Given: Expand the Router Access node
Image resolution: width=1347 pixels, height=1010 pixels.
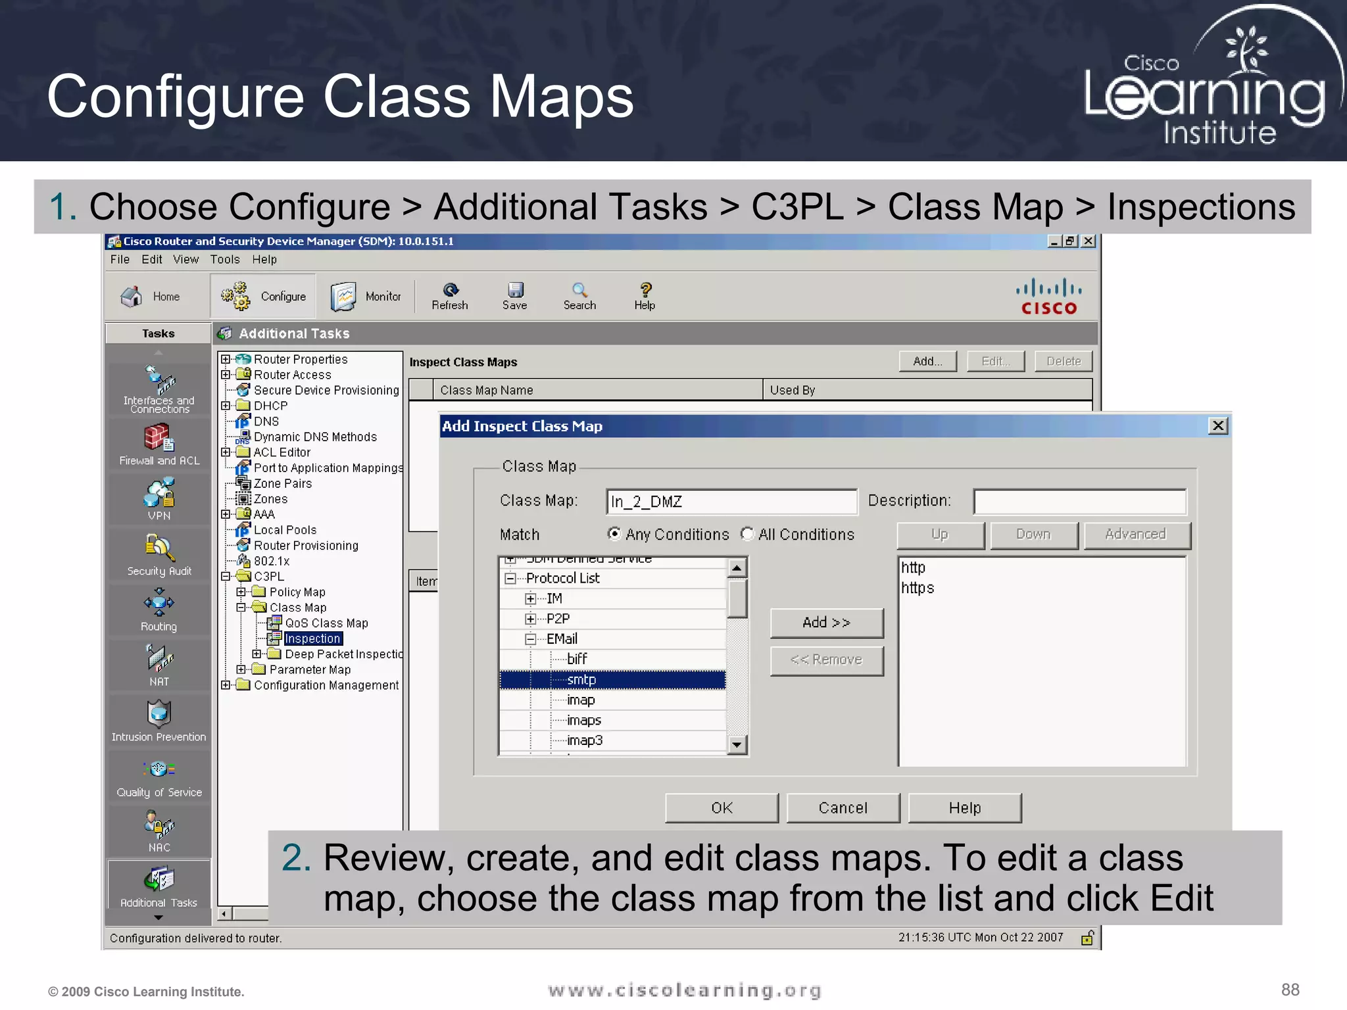Looking at the screenshot, I should [x=226, y=375].
